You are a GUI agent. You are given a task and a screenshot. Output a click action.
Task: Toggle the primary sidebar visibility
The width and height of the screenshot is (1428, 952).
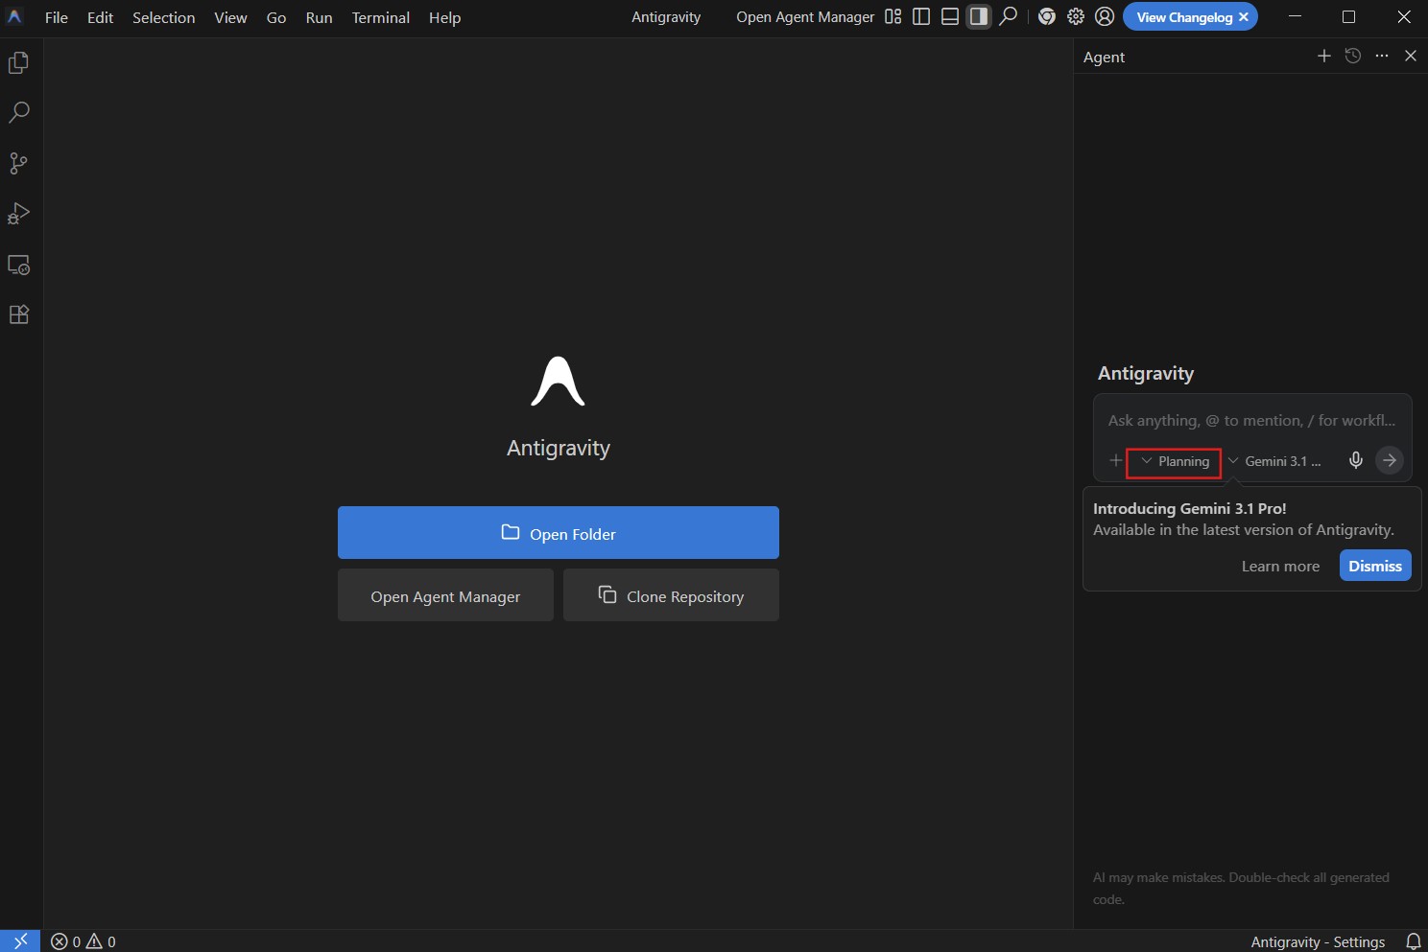pyautogui.click(x=921, y=16)
